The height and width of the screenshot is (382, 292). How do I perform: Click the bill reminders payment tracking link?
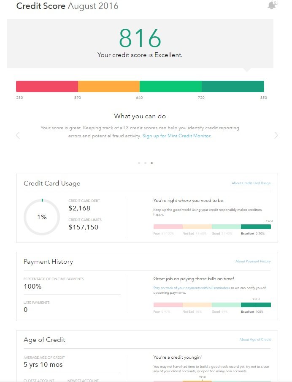pos(191,288)
